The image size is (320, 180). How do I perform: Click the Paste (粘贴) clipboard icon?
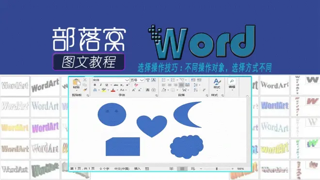[77, 82]
